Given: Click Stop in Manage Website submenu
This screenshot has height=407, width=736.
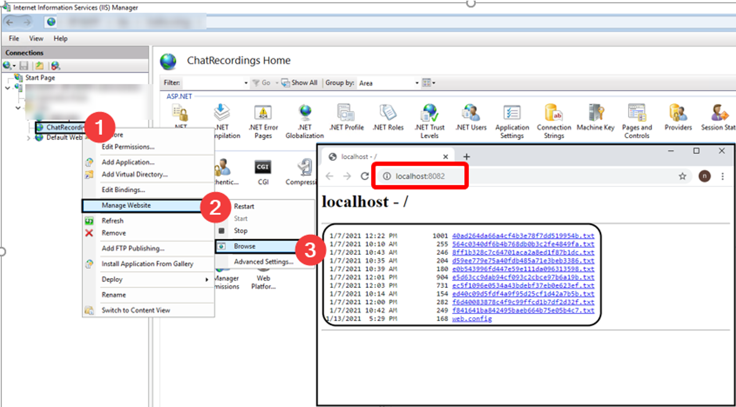Looking at the screenshot, I should click(265, 230).
